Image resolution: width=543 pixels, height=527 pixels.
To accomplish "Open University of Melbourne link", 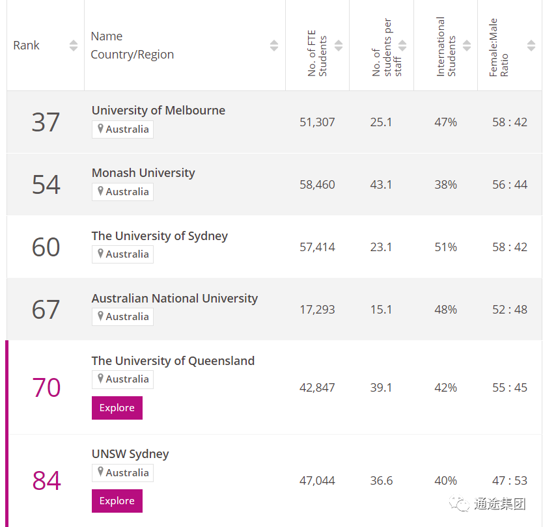I will (158, 111).
